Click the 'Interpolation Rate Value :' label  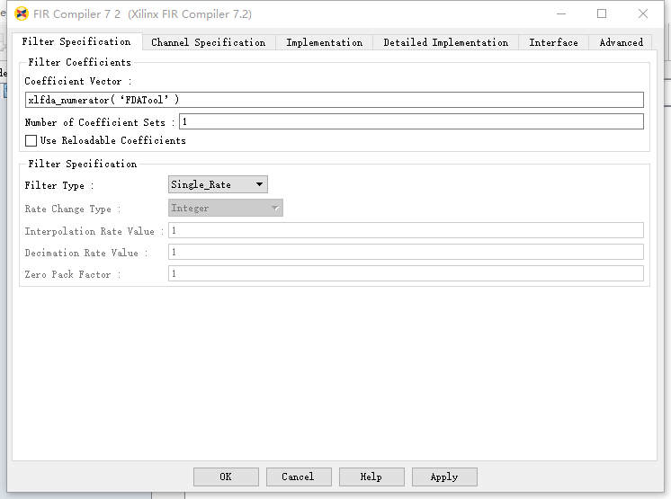[94, 231]
